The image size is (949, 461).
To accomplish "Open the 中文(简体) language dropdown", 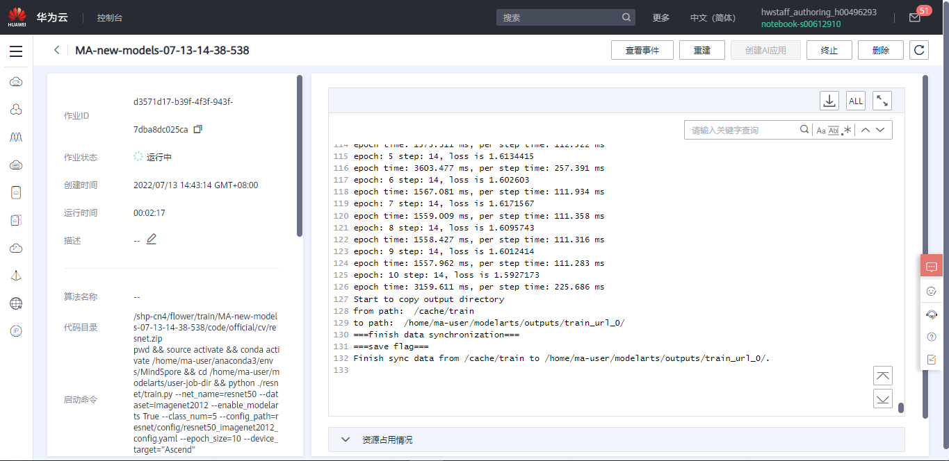I will point(713,18).
